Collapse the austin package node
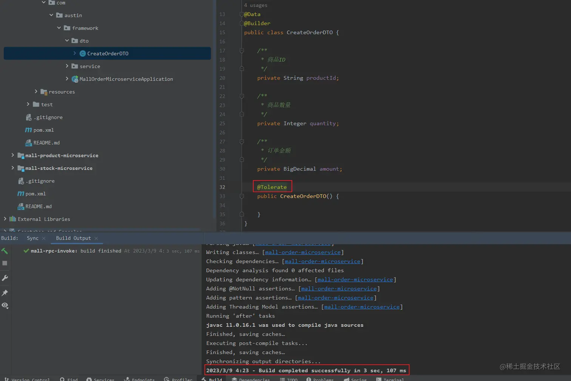The height and width of the screenshot is (381, 571). 51,15
